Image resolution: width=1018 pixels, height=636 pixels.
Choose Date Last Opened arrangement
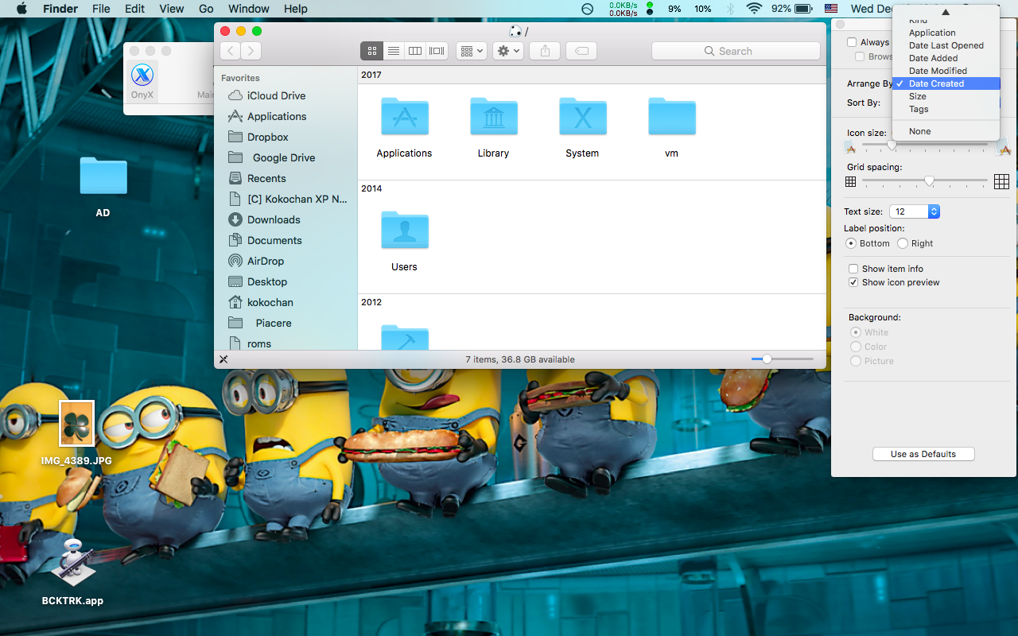[x=946, y=45]
